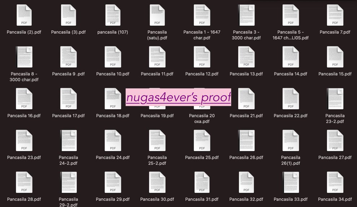Select the Pancasila 33.pdf file icon

tap(291, 182)
